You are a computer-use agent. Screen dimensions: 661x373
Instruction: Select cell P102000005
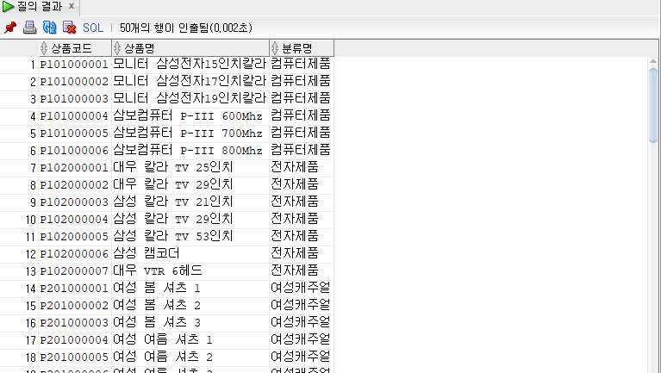[x=75, y=237]
